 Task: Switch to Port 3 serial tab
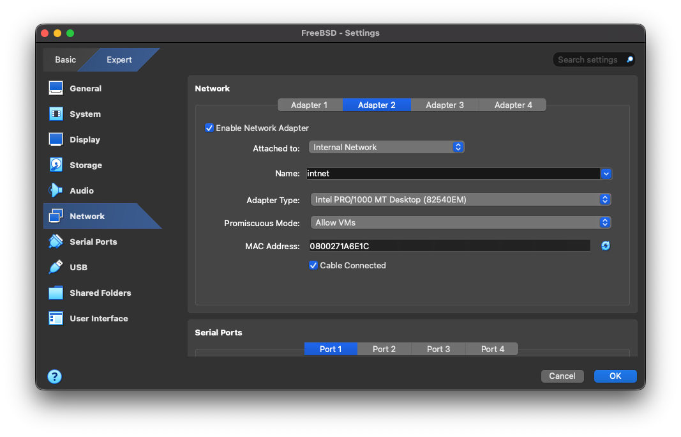click(438, 349)
